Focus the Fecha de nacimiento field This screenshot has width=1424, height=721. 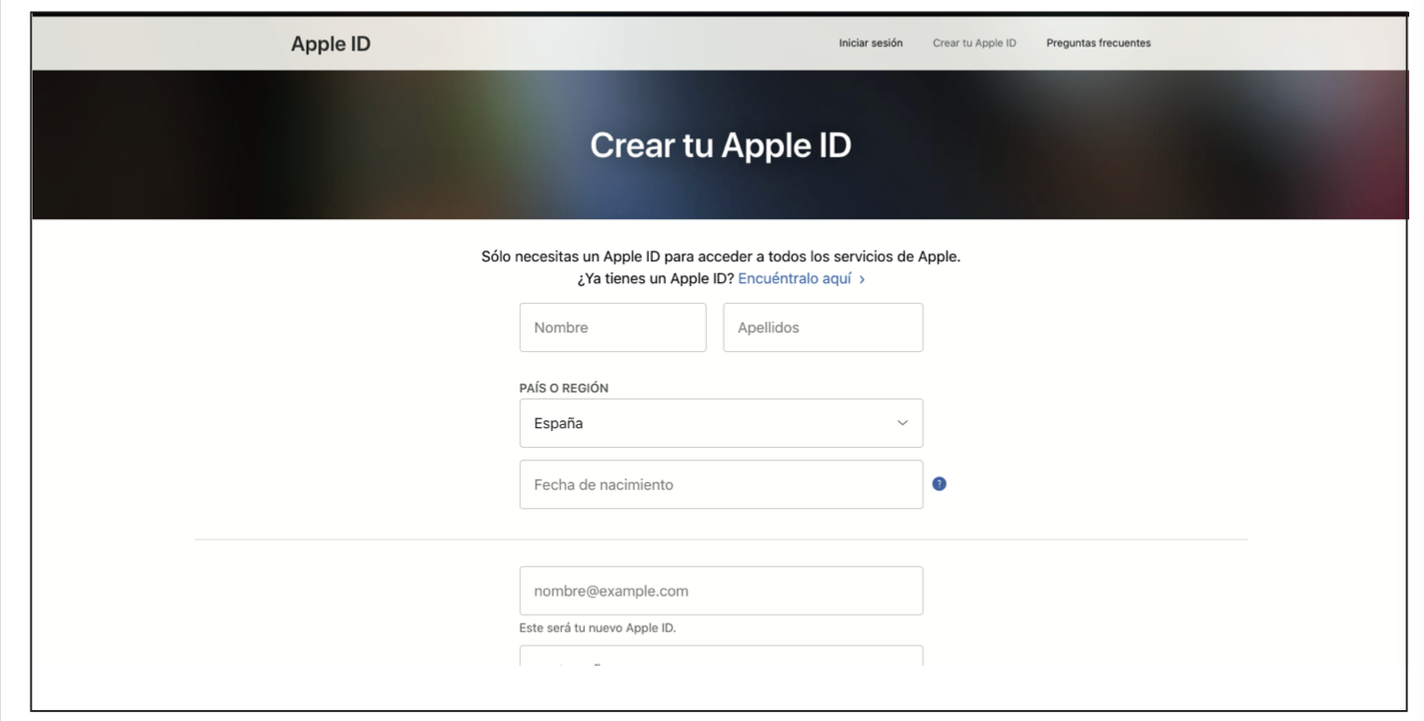(722, 484)
